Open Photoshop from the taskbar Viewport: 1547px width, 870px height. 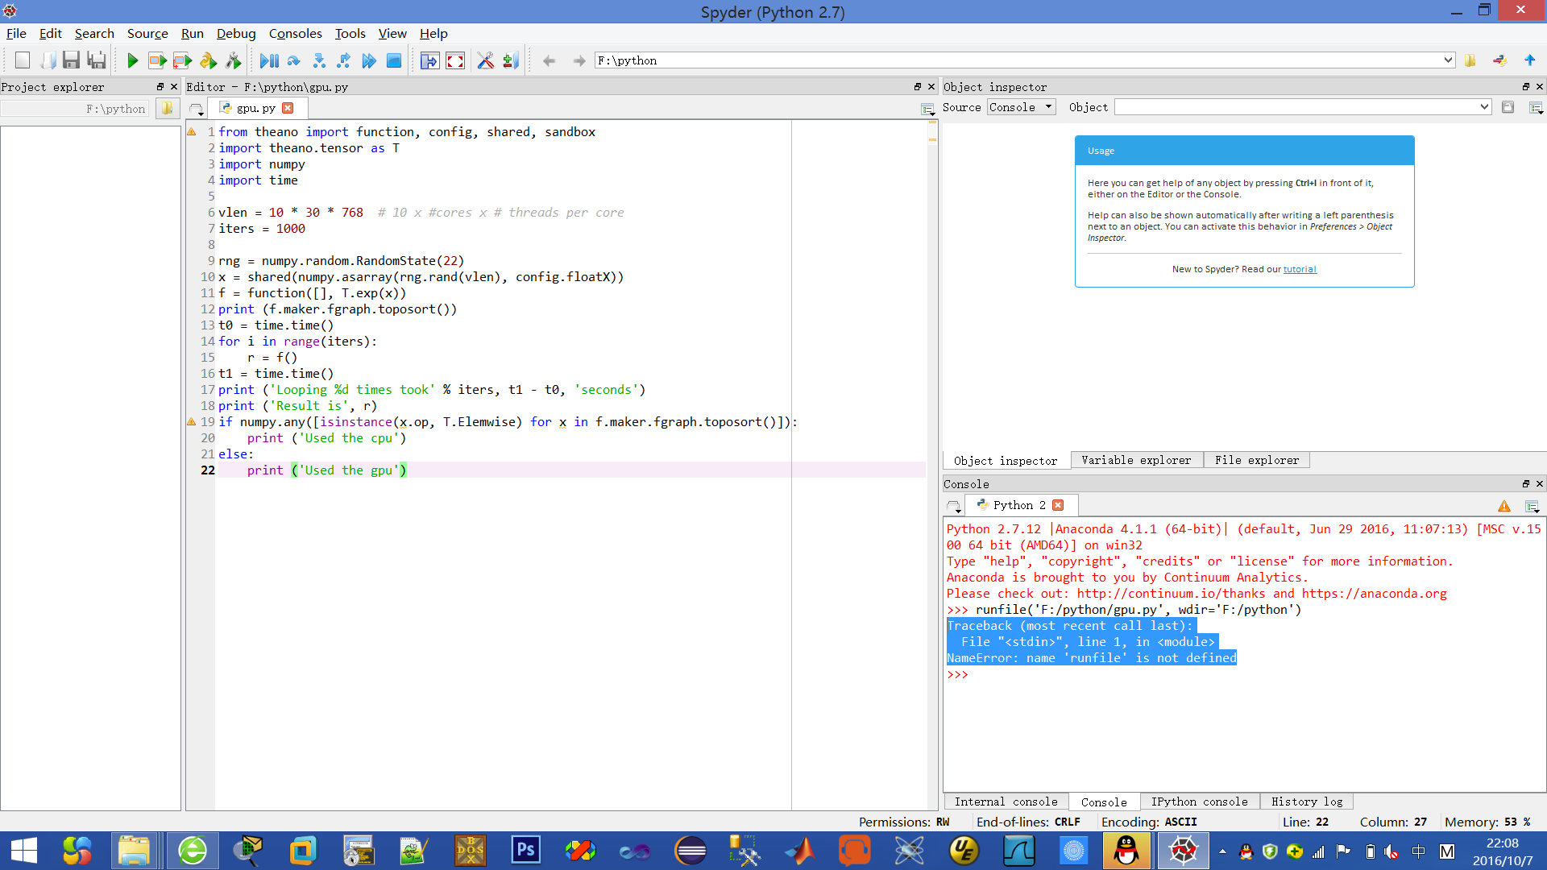click(x=525, y=851)
